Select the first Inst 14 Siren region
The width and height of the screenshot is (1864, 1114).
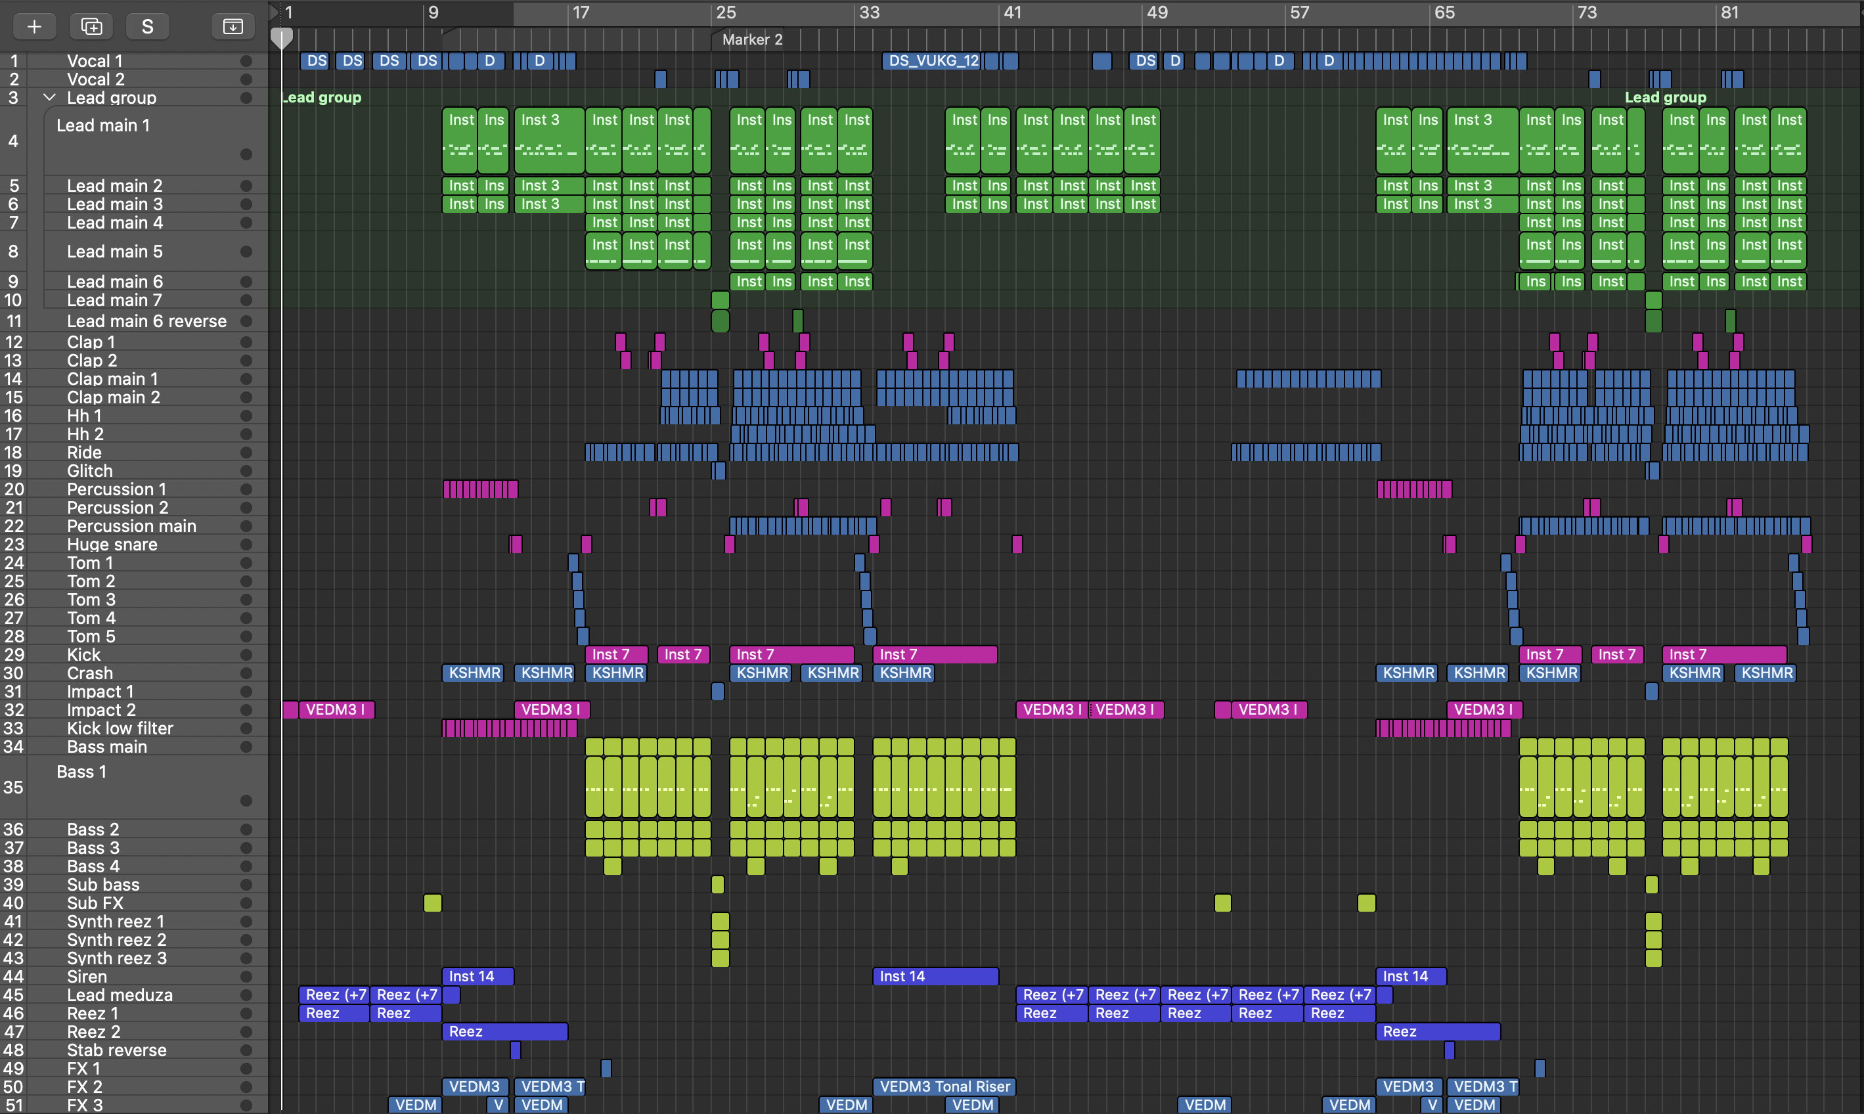[x=477, y=976]
